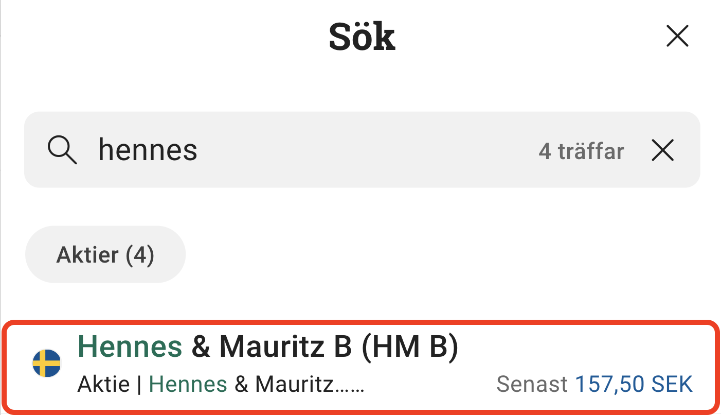The height and width of the screenshot is (415, 721).
Task: Click the Swedish flag icon
Action: tap(47, 363)
